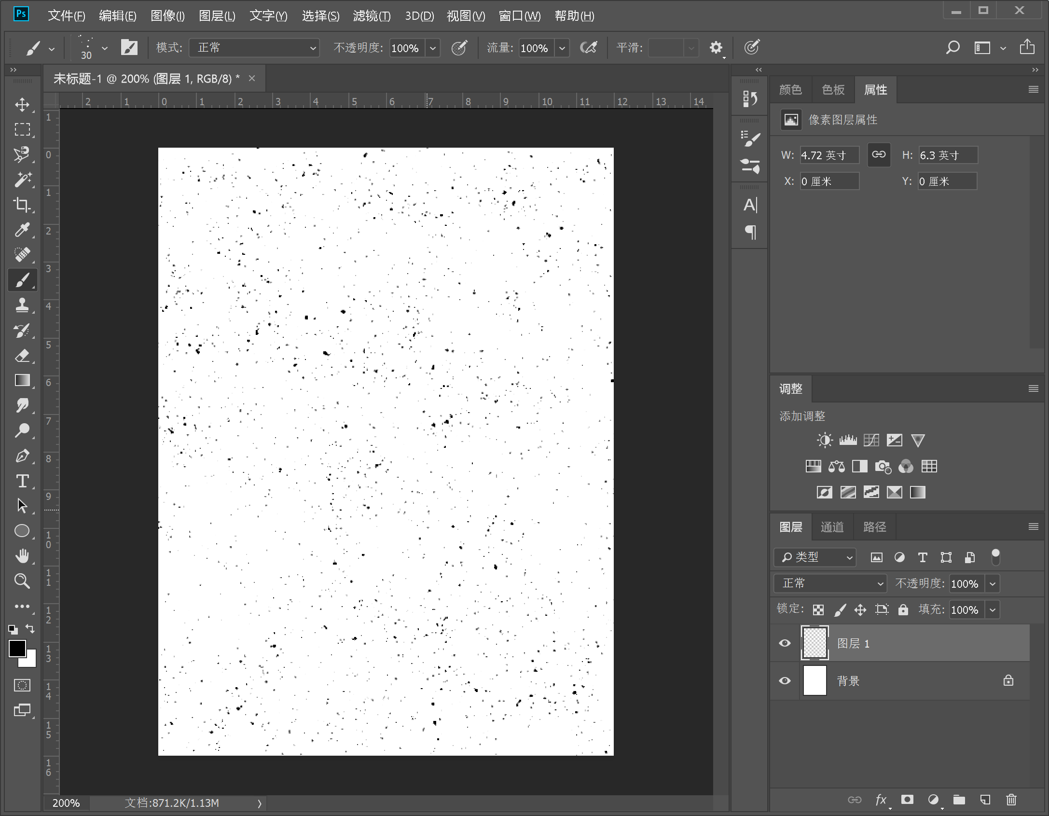Select the Crop tool
Viewport: 1049px width, 816px height.
click(22, 205)
